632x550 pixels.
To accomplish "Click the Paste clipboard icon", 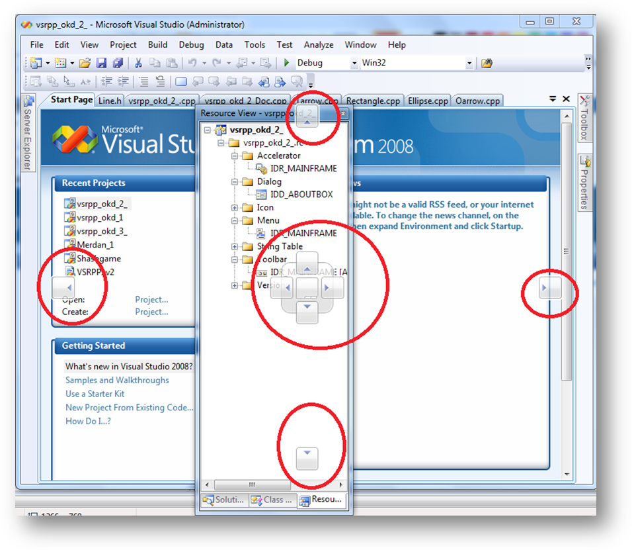I will click(172, 63).
